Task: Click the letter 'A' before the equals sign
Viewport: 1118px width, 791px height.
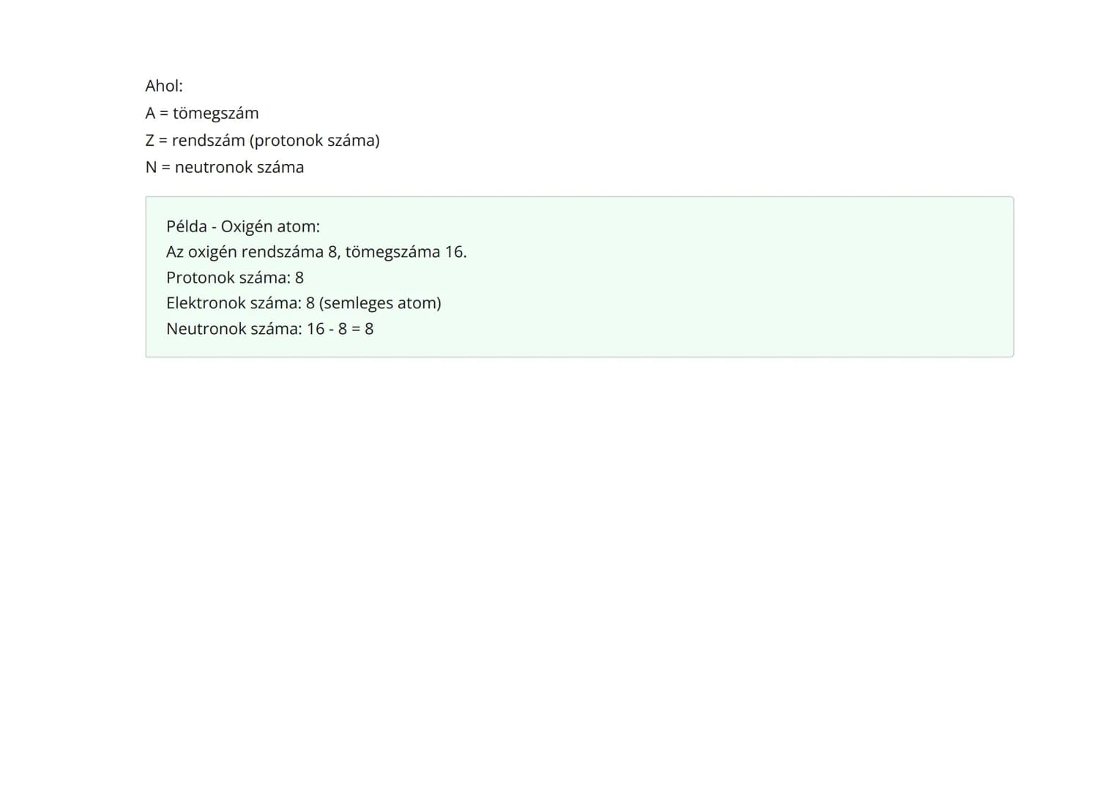Action: [x=150, y=113]
